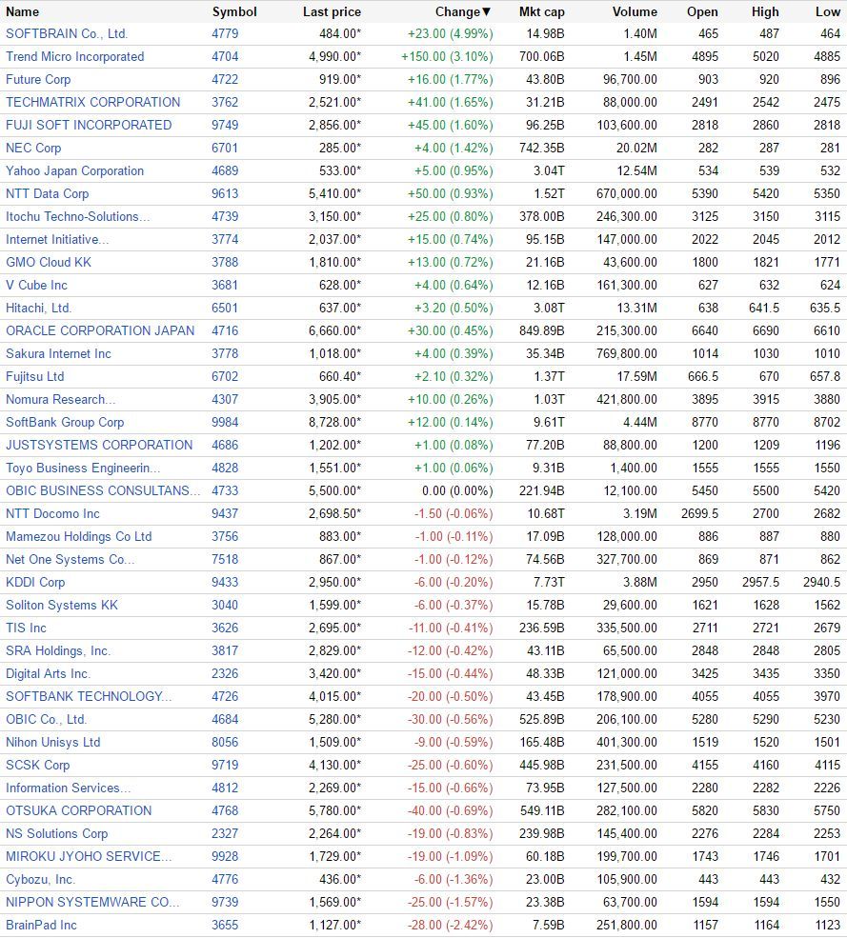Sort by the Change column header

(x=463, y=12)
